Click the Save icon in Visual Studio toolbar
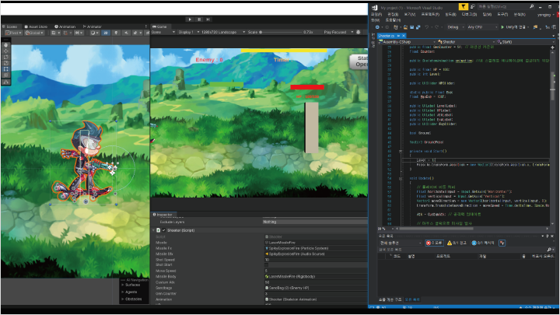The height and width of the screenshot is (315, 560). (x=411, y=27)
